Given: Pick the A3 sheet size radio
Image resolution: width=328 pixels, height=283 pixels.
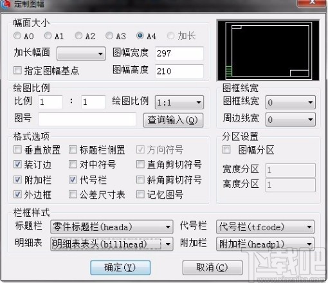Looking at the screenshot, I should point(109,35).
